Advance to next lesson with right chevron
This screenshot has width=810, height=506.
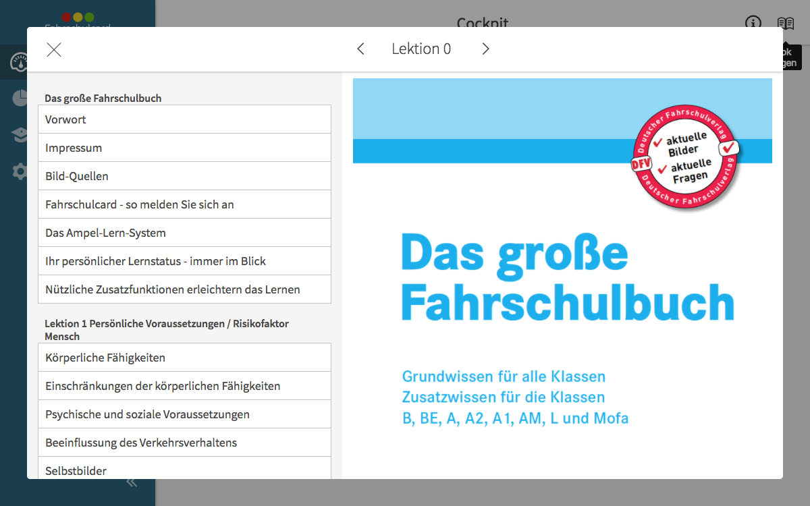[x=485, y=49]
